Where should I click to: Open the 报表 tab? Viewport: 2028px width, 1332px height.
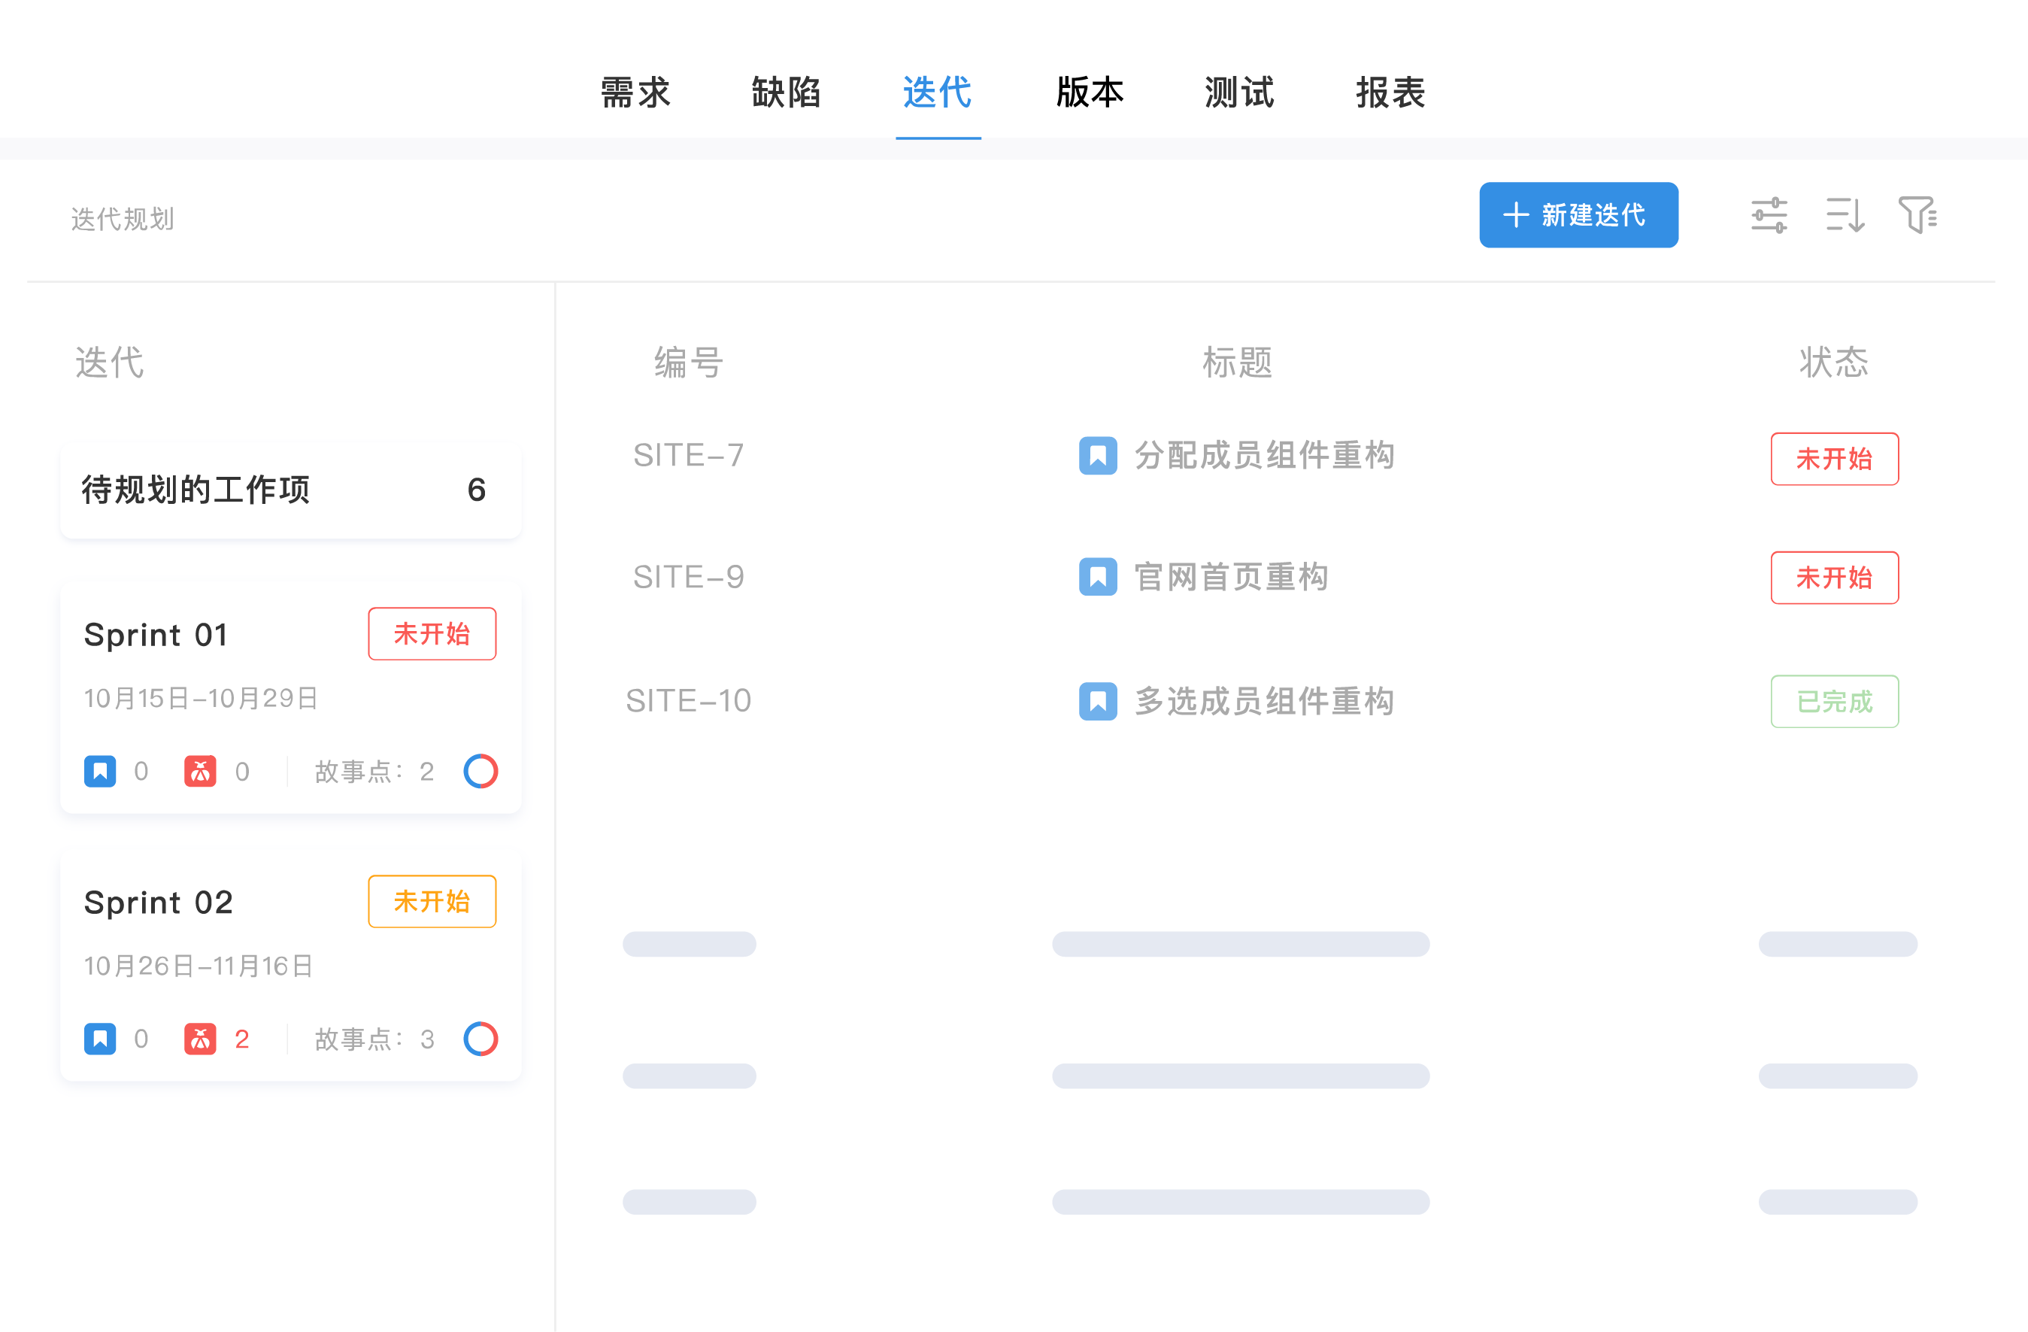point(1390,92)
